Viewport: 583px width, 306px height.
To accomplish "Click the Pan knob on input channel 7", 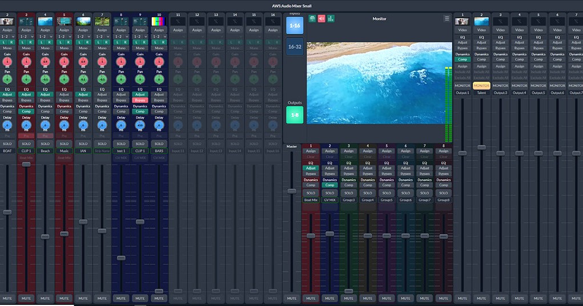I will [102, 79].
